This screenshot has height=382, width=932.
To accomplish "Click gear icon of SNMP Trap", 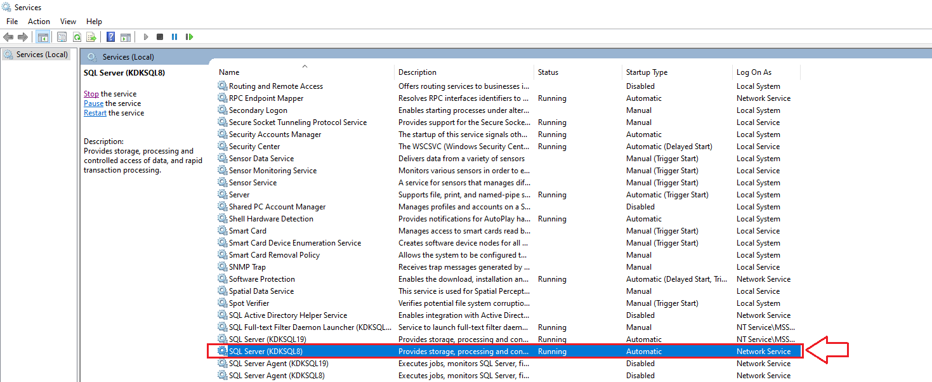I will 222,267.
